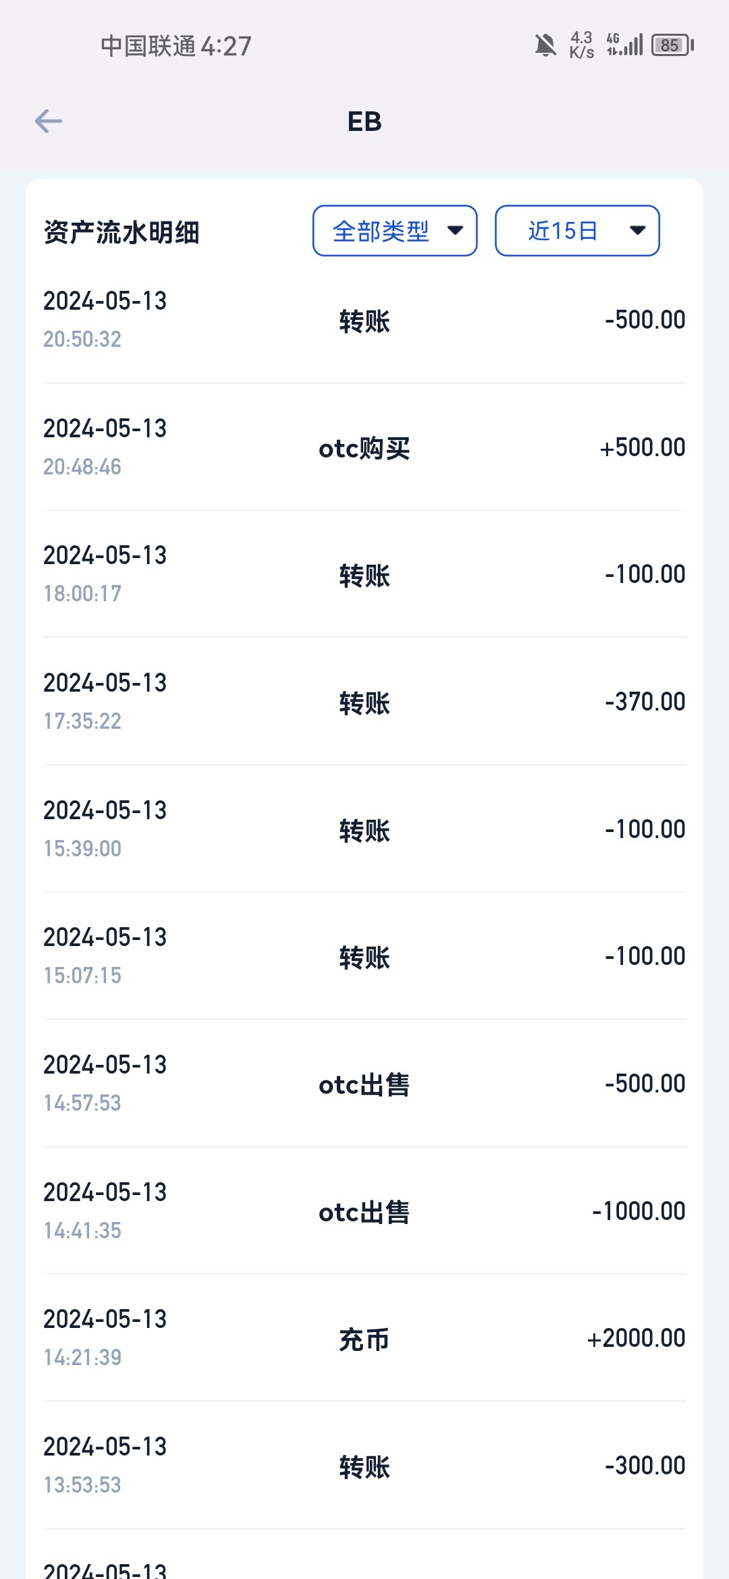Tap the back arrow icon
This screenshot has width=729, height=1579.
point(49,121)
